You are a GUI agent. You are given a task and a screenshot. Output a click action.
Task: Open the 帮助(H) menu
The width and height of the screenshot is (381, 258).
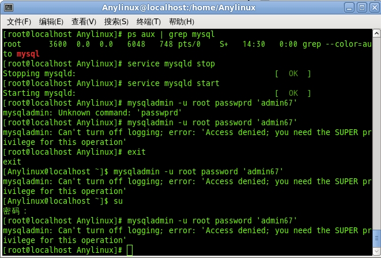(x=182, y=22)
